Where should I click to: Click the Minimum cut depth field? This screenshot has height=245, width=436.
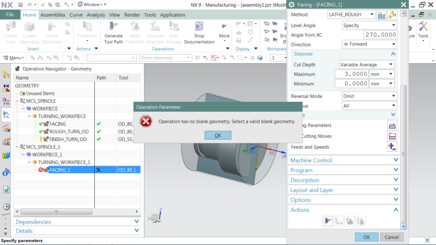(x=352, y=84)
